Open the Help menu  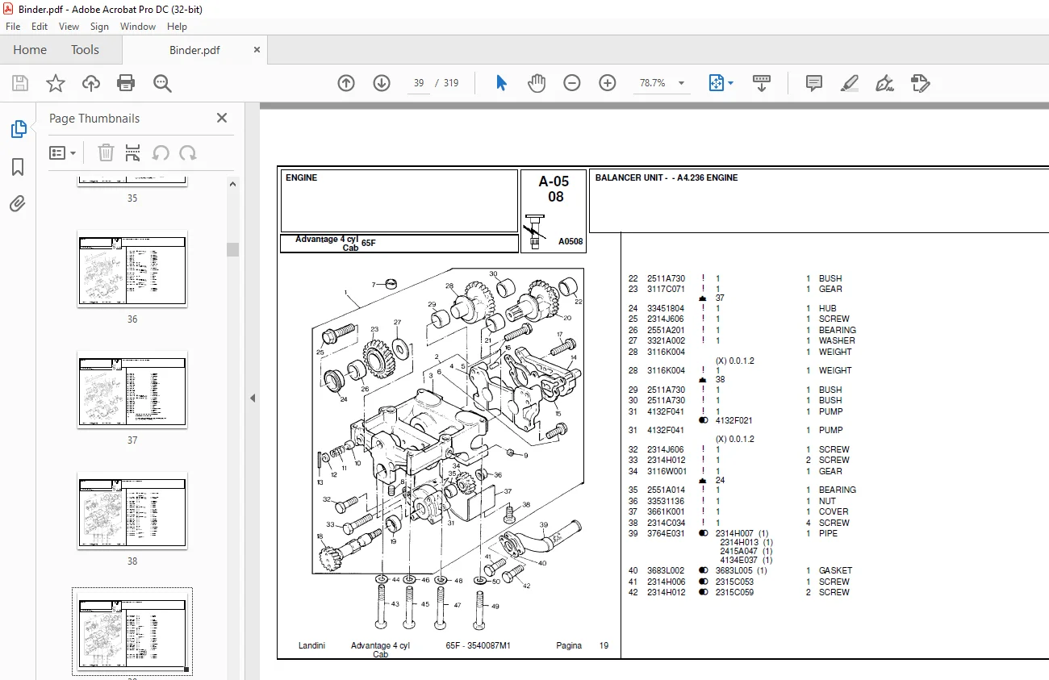tap(177, 27)
